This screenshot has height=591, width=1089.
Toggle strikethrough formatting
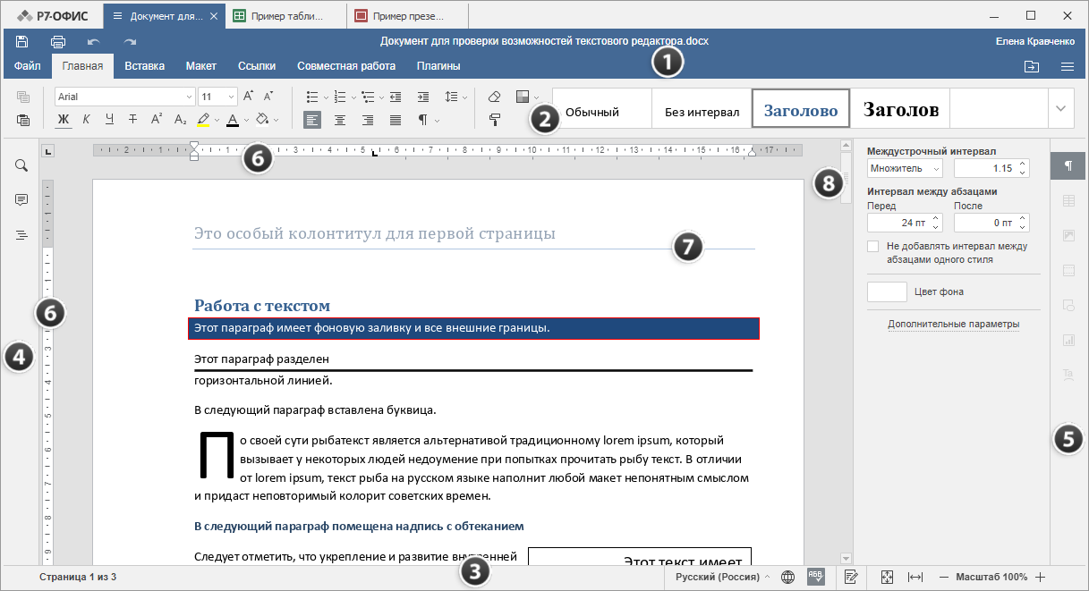132,119
